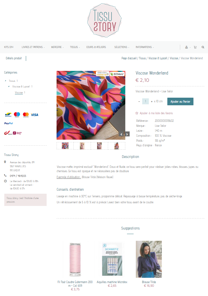Show next product image arrow
Image resolution: width=208 pixels, height=296 pixels.
[127, 134]
